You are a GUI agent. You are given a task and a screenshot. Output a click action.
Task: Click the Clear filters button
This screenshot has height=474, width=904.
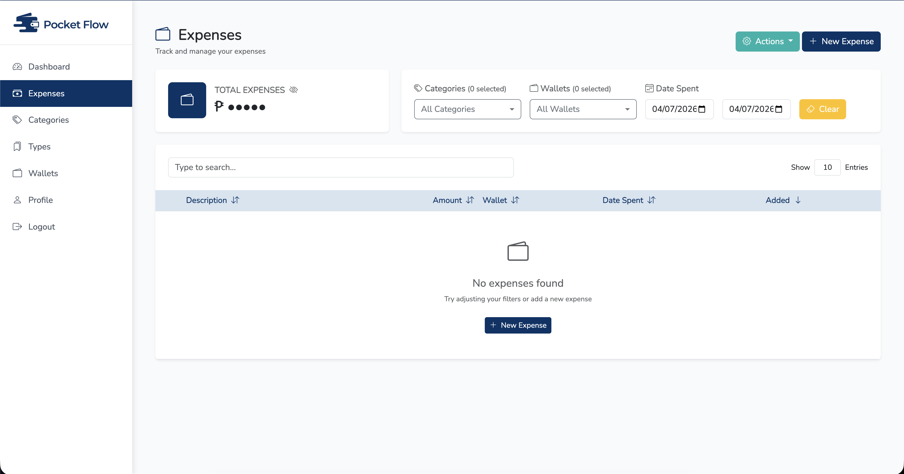(822, 109)
